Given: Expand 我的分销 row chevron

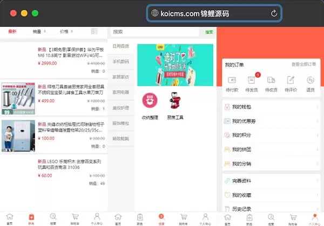Looking at the screenshot, I should pyautogui.click(x=317, y=164).
